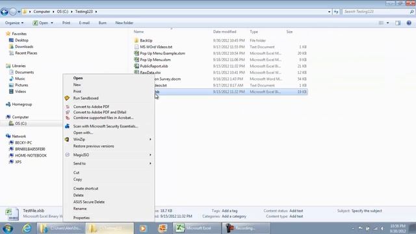Image resolution: width=416 pixels, height=234 pixels.
Task: Click OS (C:) in the address breadcrumb
Action: (x=62, y=12)
